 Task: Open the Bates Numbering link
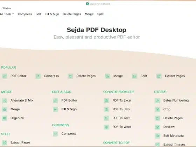click(176, 100)
